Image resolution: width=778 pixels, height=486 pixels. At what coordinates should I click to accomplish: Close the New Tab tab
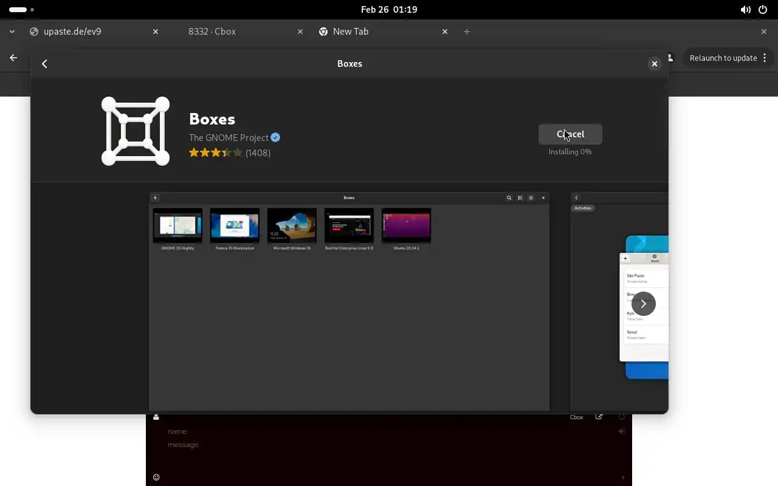coord(445,32)
